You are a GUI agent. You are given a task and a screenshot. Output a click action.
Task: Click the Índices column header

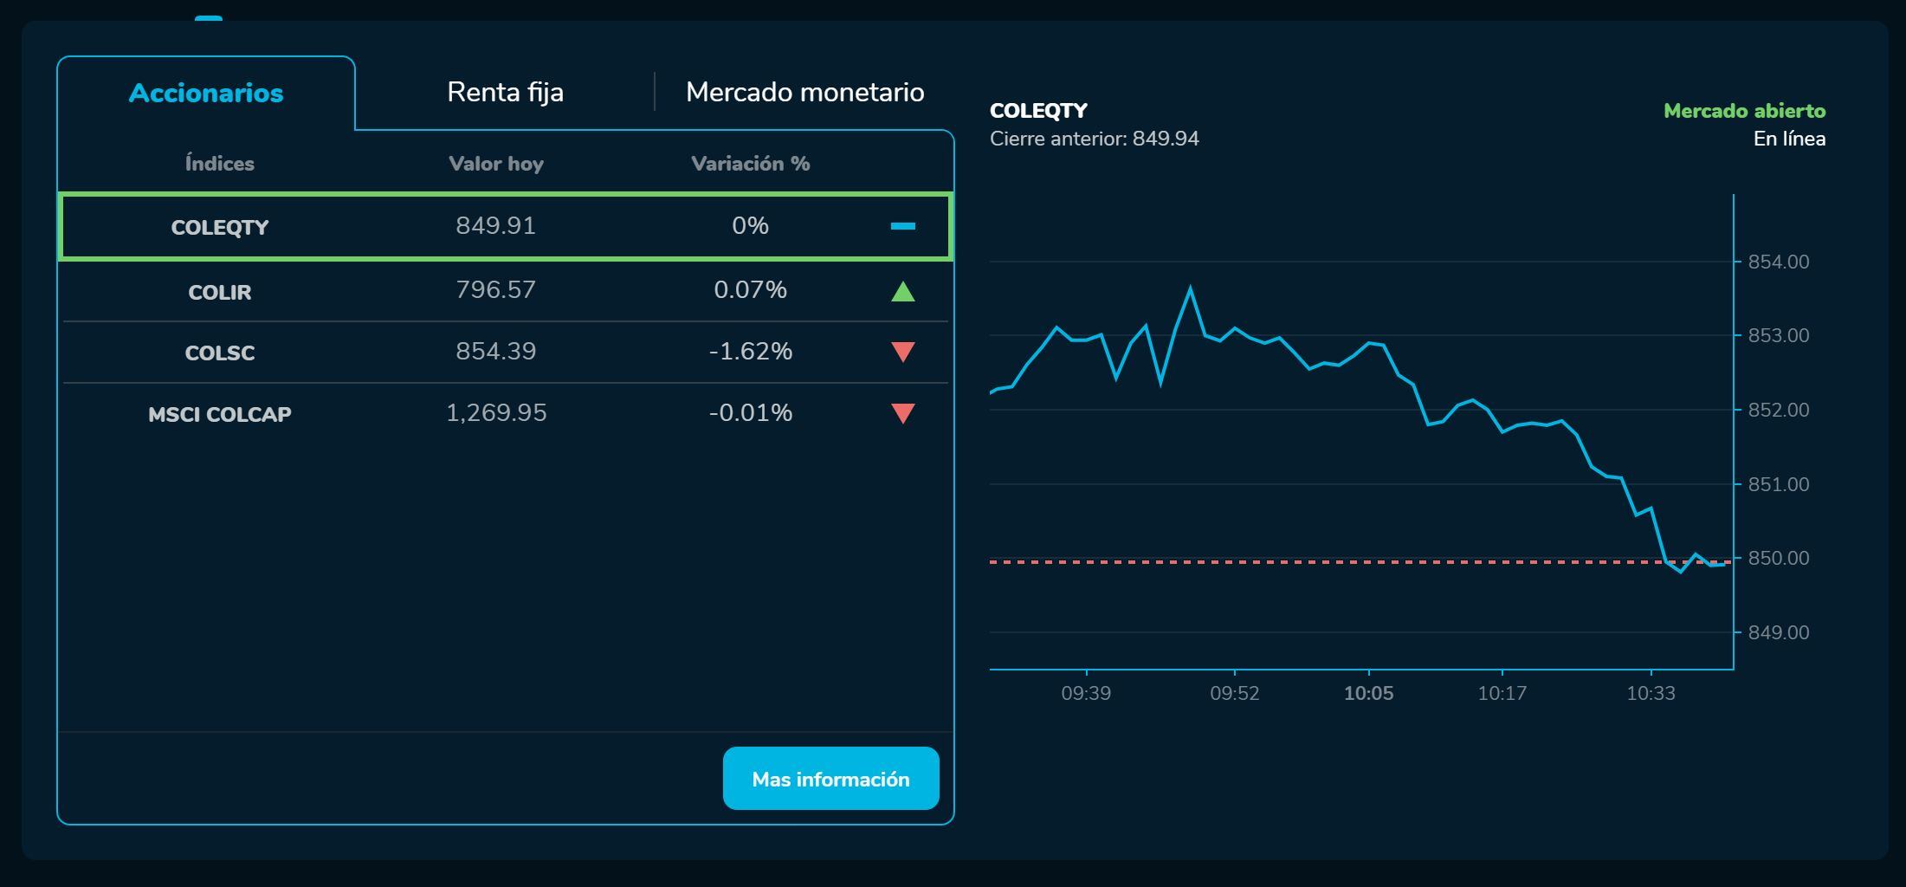pos(220,164)
